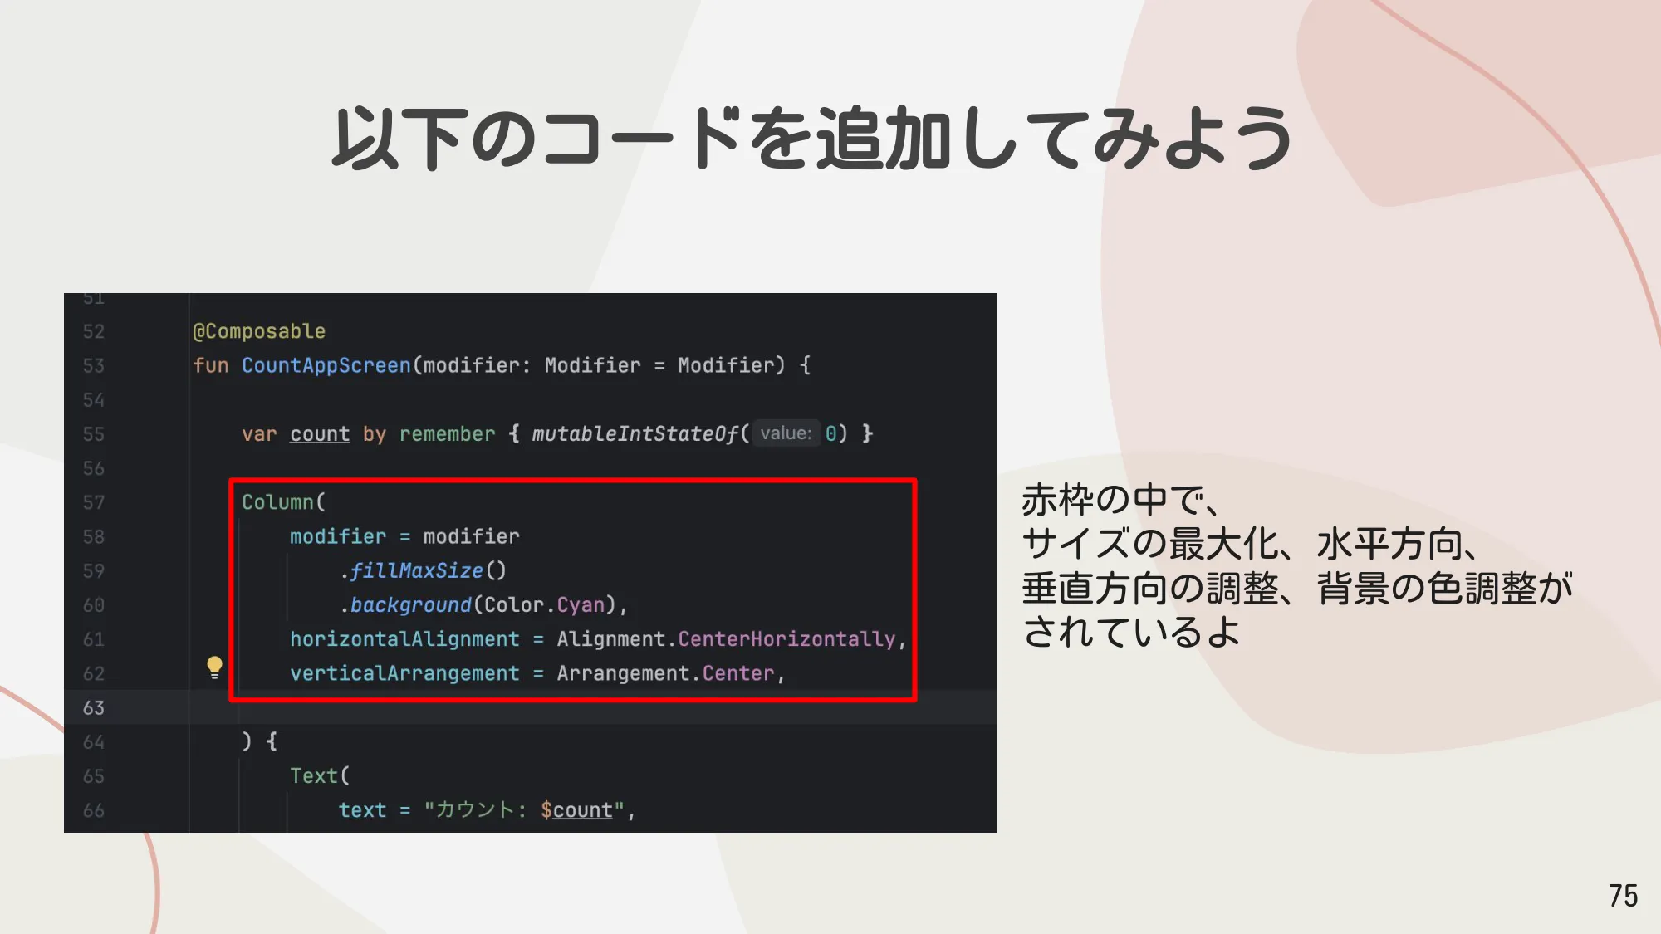Click the @Composable annotation
1661x934 pixels.
[261, 330]
